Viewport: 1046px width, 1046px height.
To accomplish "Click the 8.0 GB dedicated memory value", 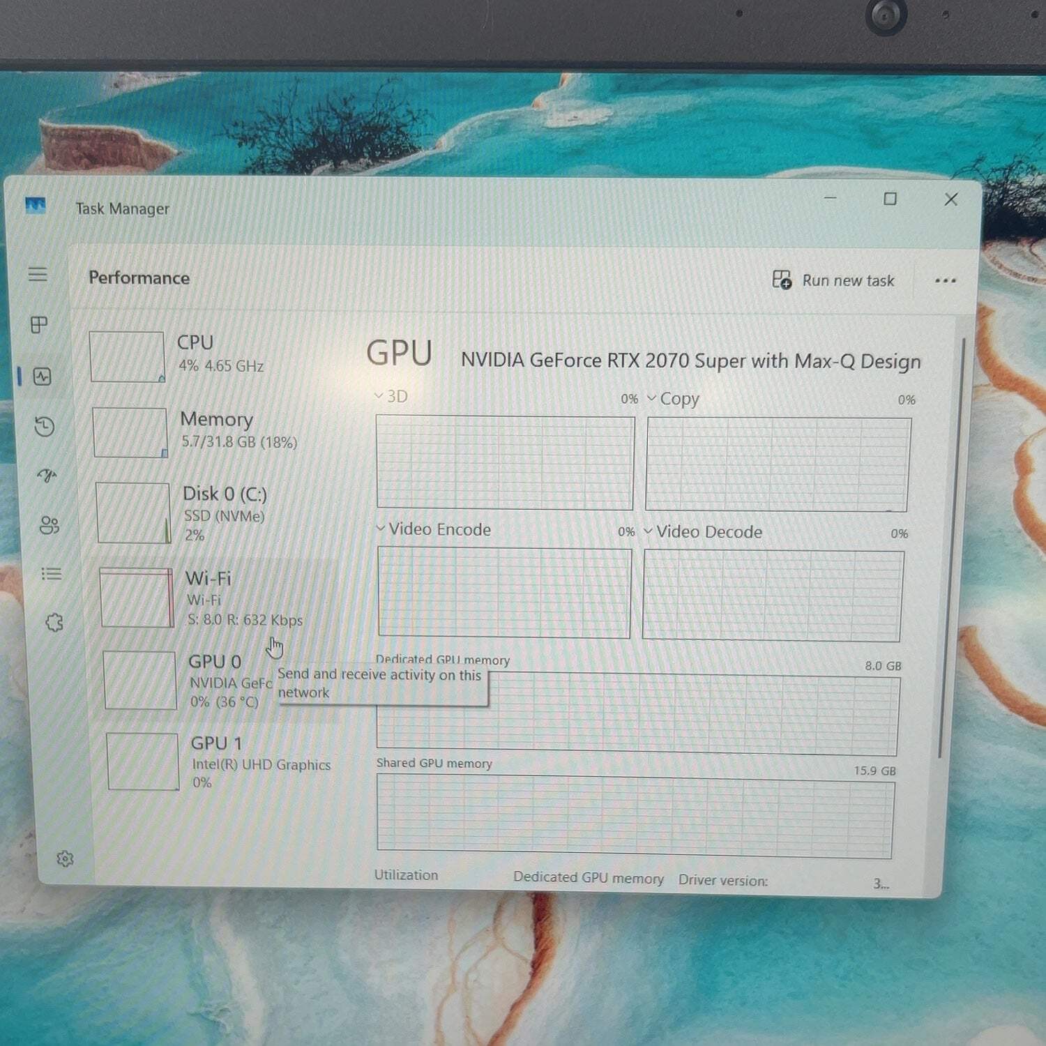I will click(883, 666).
